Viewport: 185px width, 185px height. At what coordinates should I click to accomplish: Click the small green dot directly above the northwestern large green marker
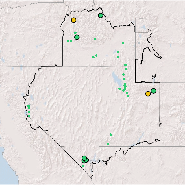[75, 33]
